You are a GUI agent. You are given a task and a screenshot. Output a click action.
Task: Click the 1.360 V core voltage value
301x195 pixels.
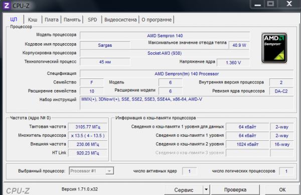pos(233,63)
